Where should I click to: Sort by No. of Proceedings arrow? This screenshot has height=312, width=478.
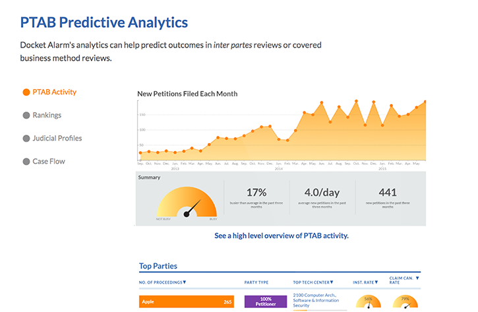[x=185, y=282]
